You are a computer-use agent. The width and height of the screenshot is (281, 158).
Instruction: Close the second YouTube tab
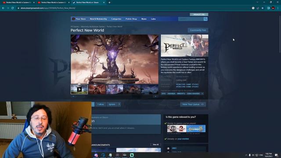tap(69, 3)
